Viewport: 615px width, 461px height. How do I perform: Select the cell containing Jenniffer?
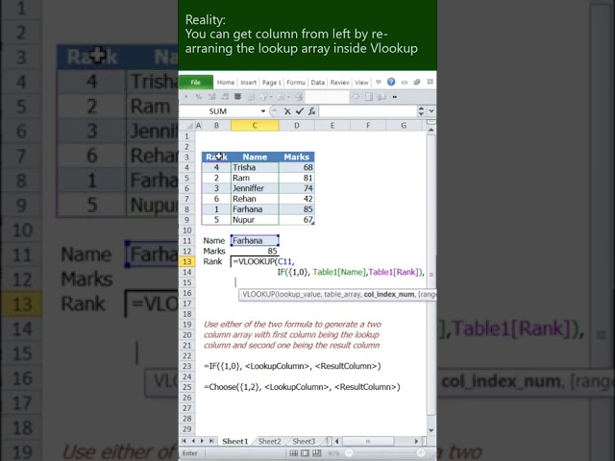click(x=255, y=188)
